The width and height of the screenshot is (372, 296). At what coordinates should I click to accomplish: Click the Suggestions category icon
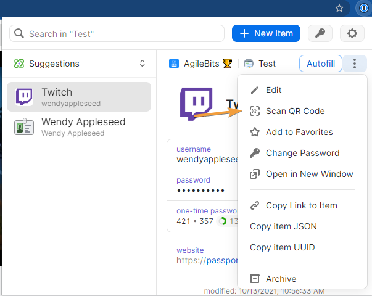tap(19, 64)
